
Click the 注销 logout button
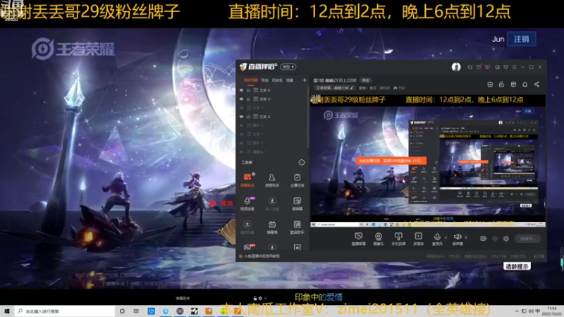[x=521, y=39]
